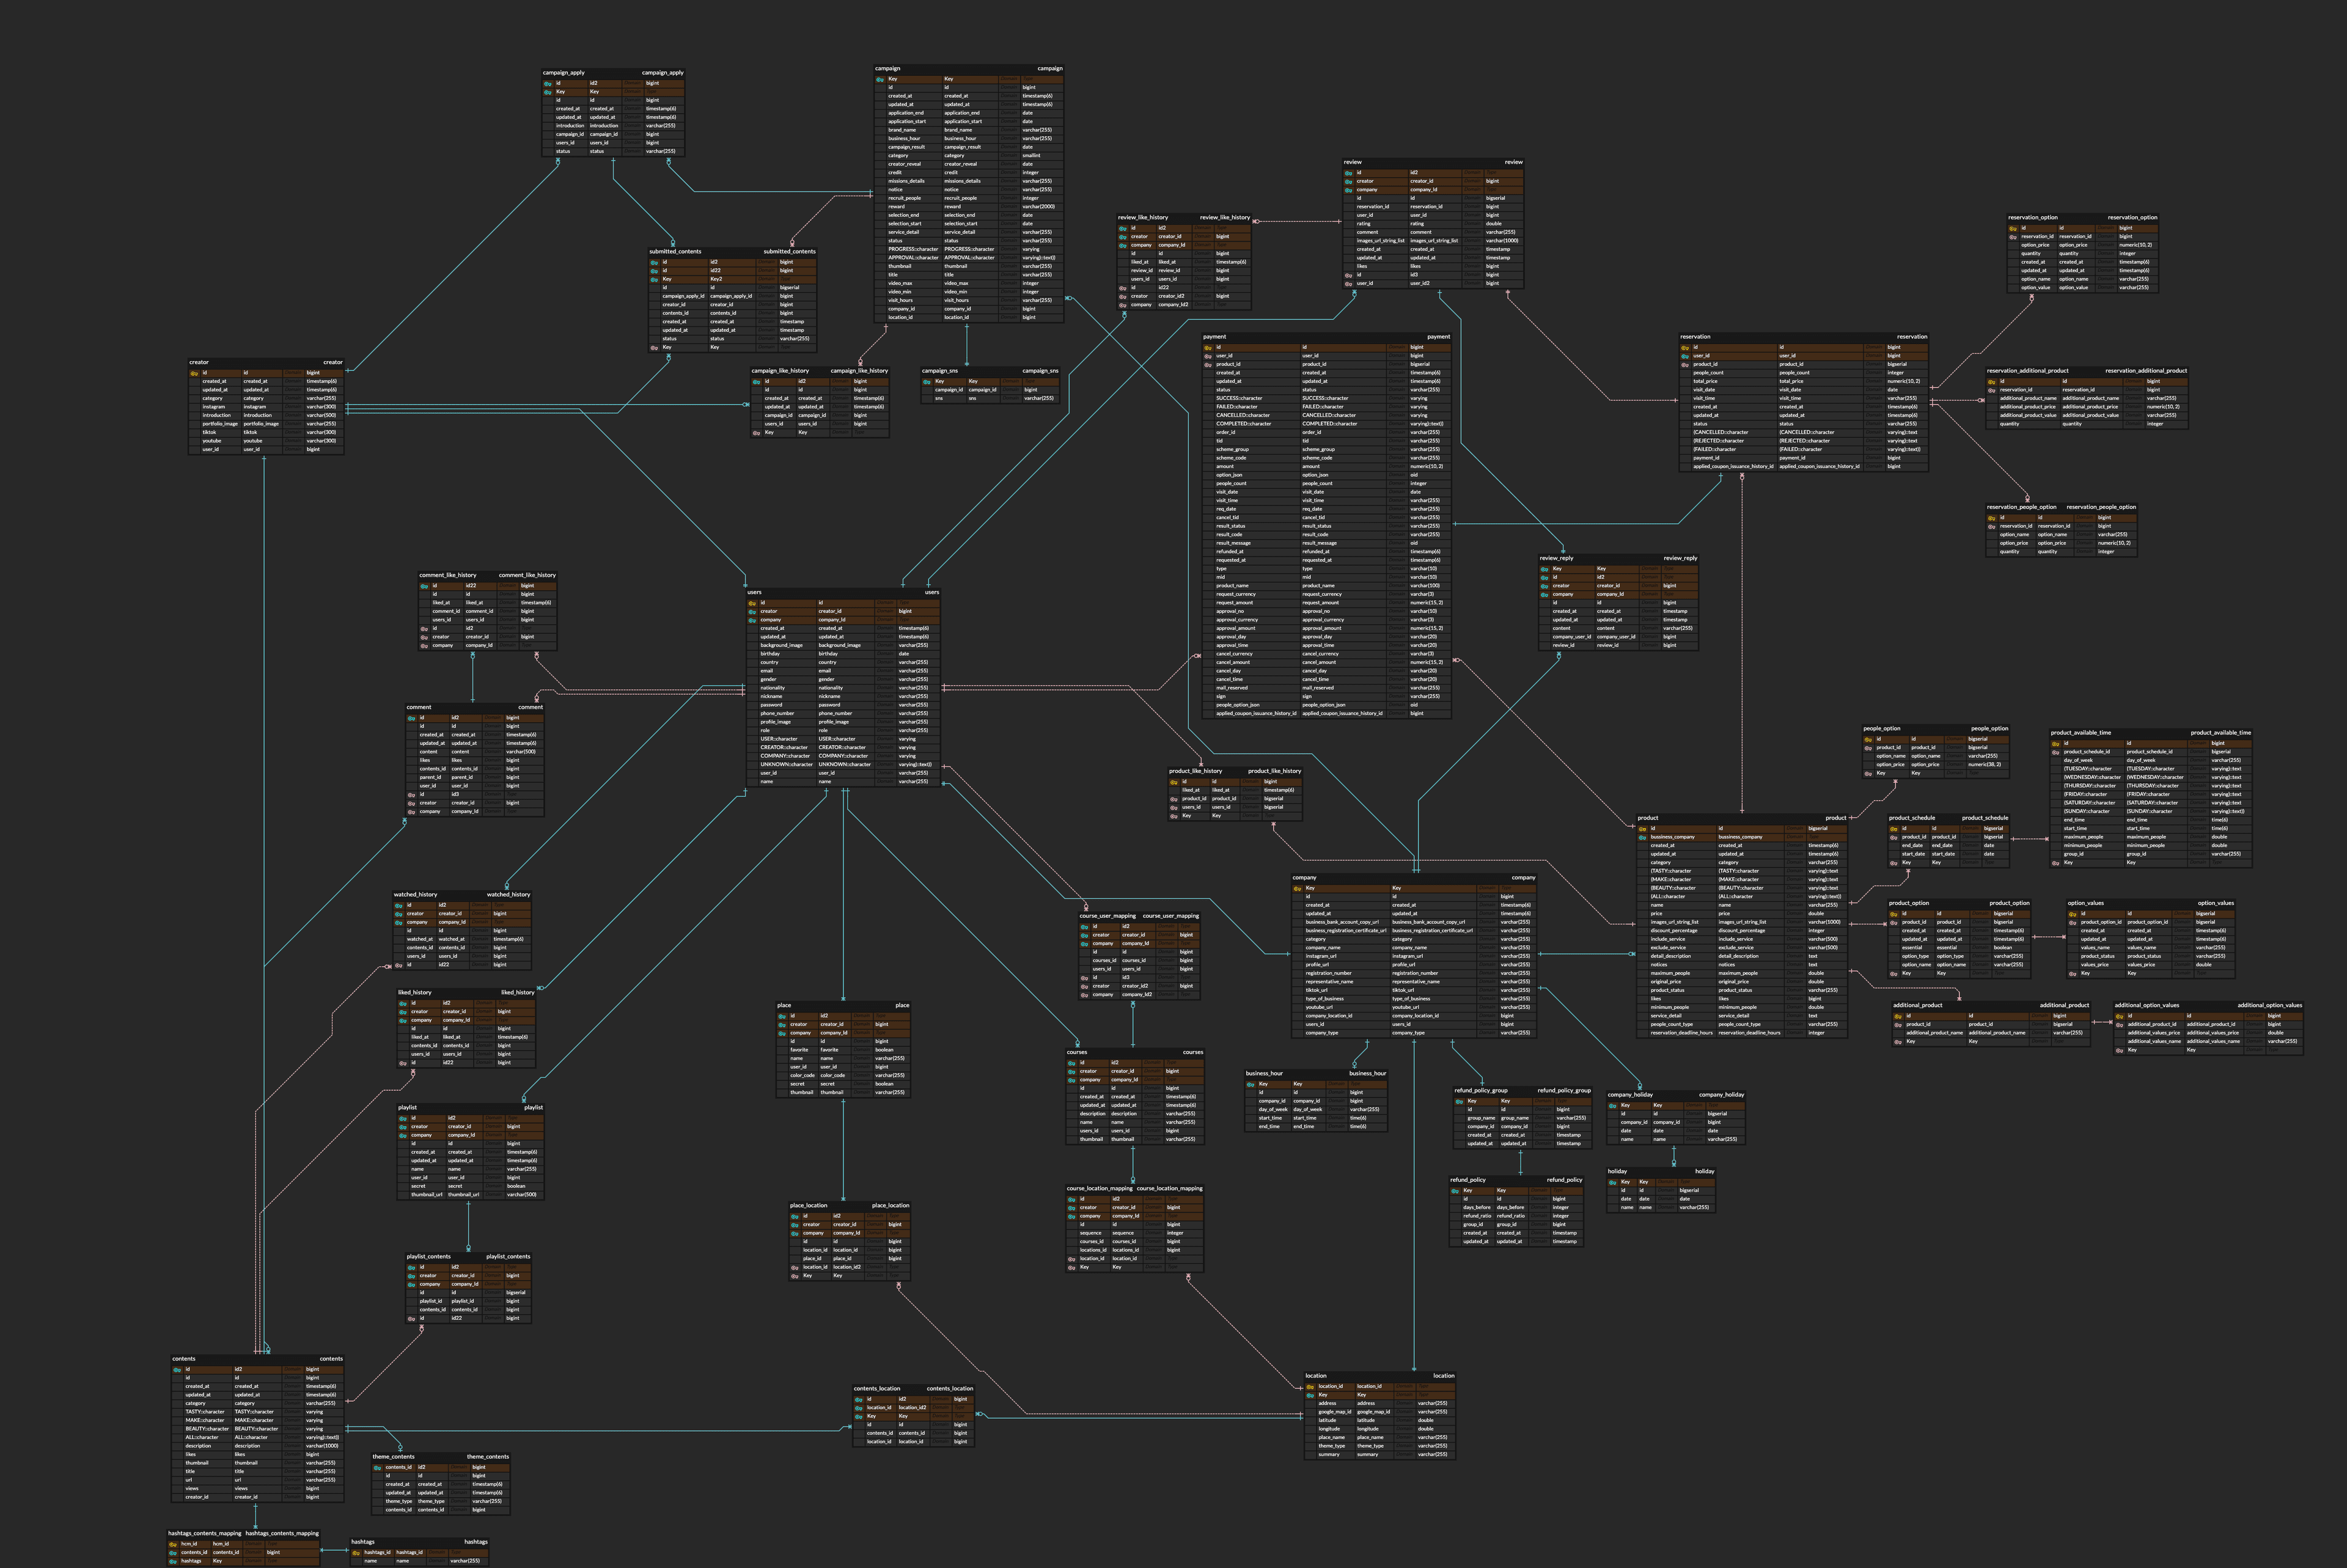Select the date type cell of users birthday row

point(904,654)
